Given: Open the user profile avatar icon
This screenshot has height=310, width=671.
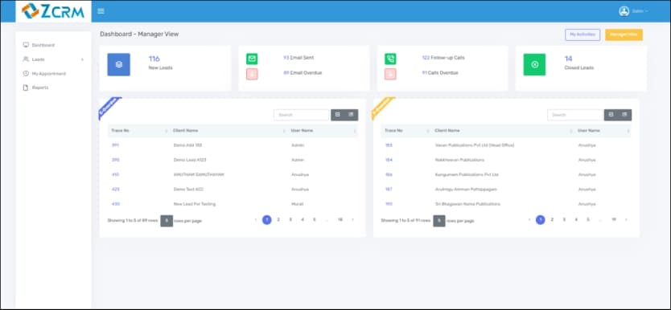Looking at the screenshot, I should tap(624, 11).
